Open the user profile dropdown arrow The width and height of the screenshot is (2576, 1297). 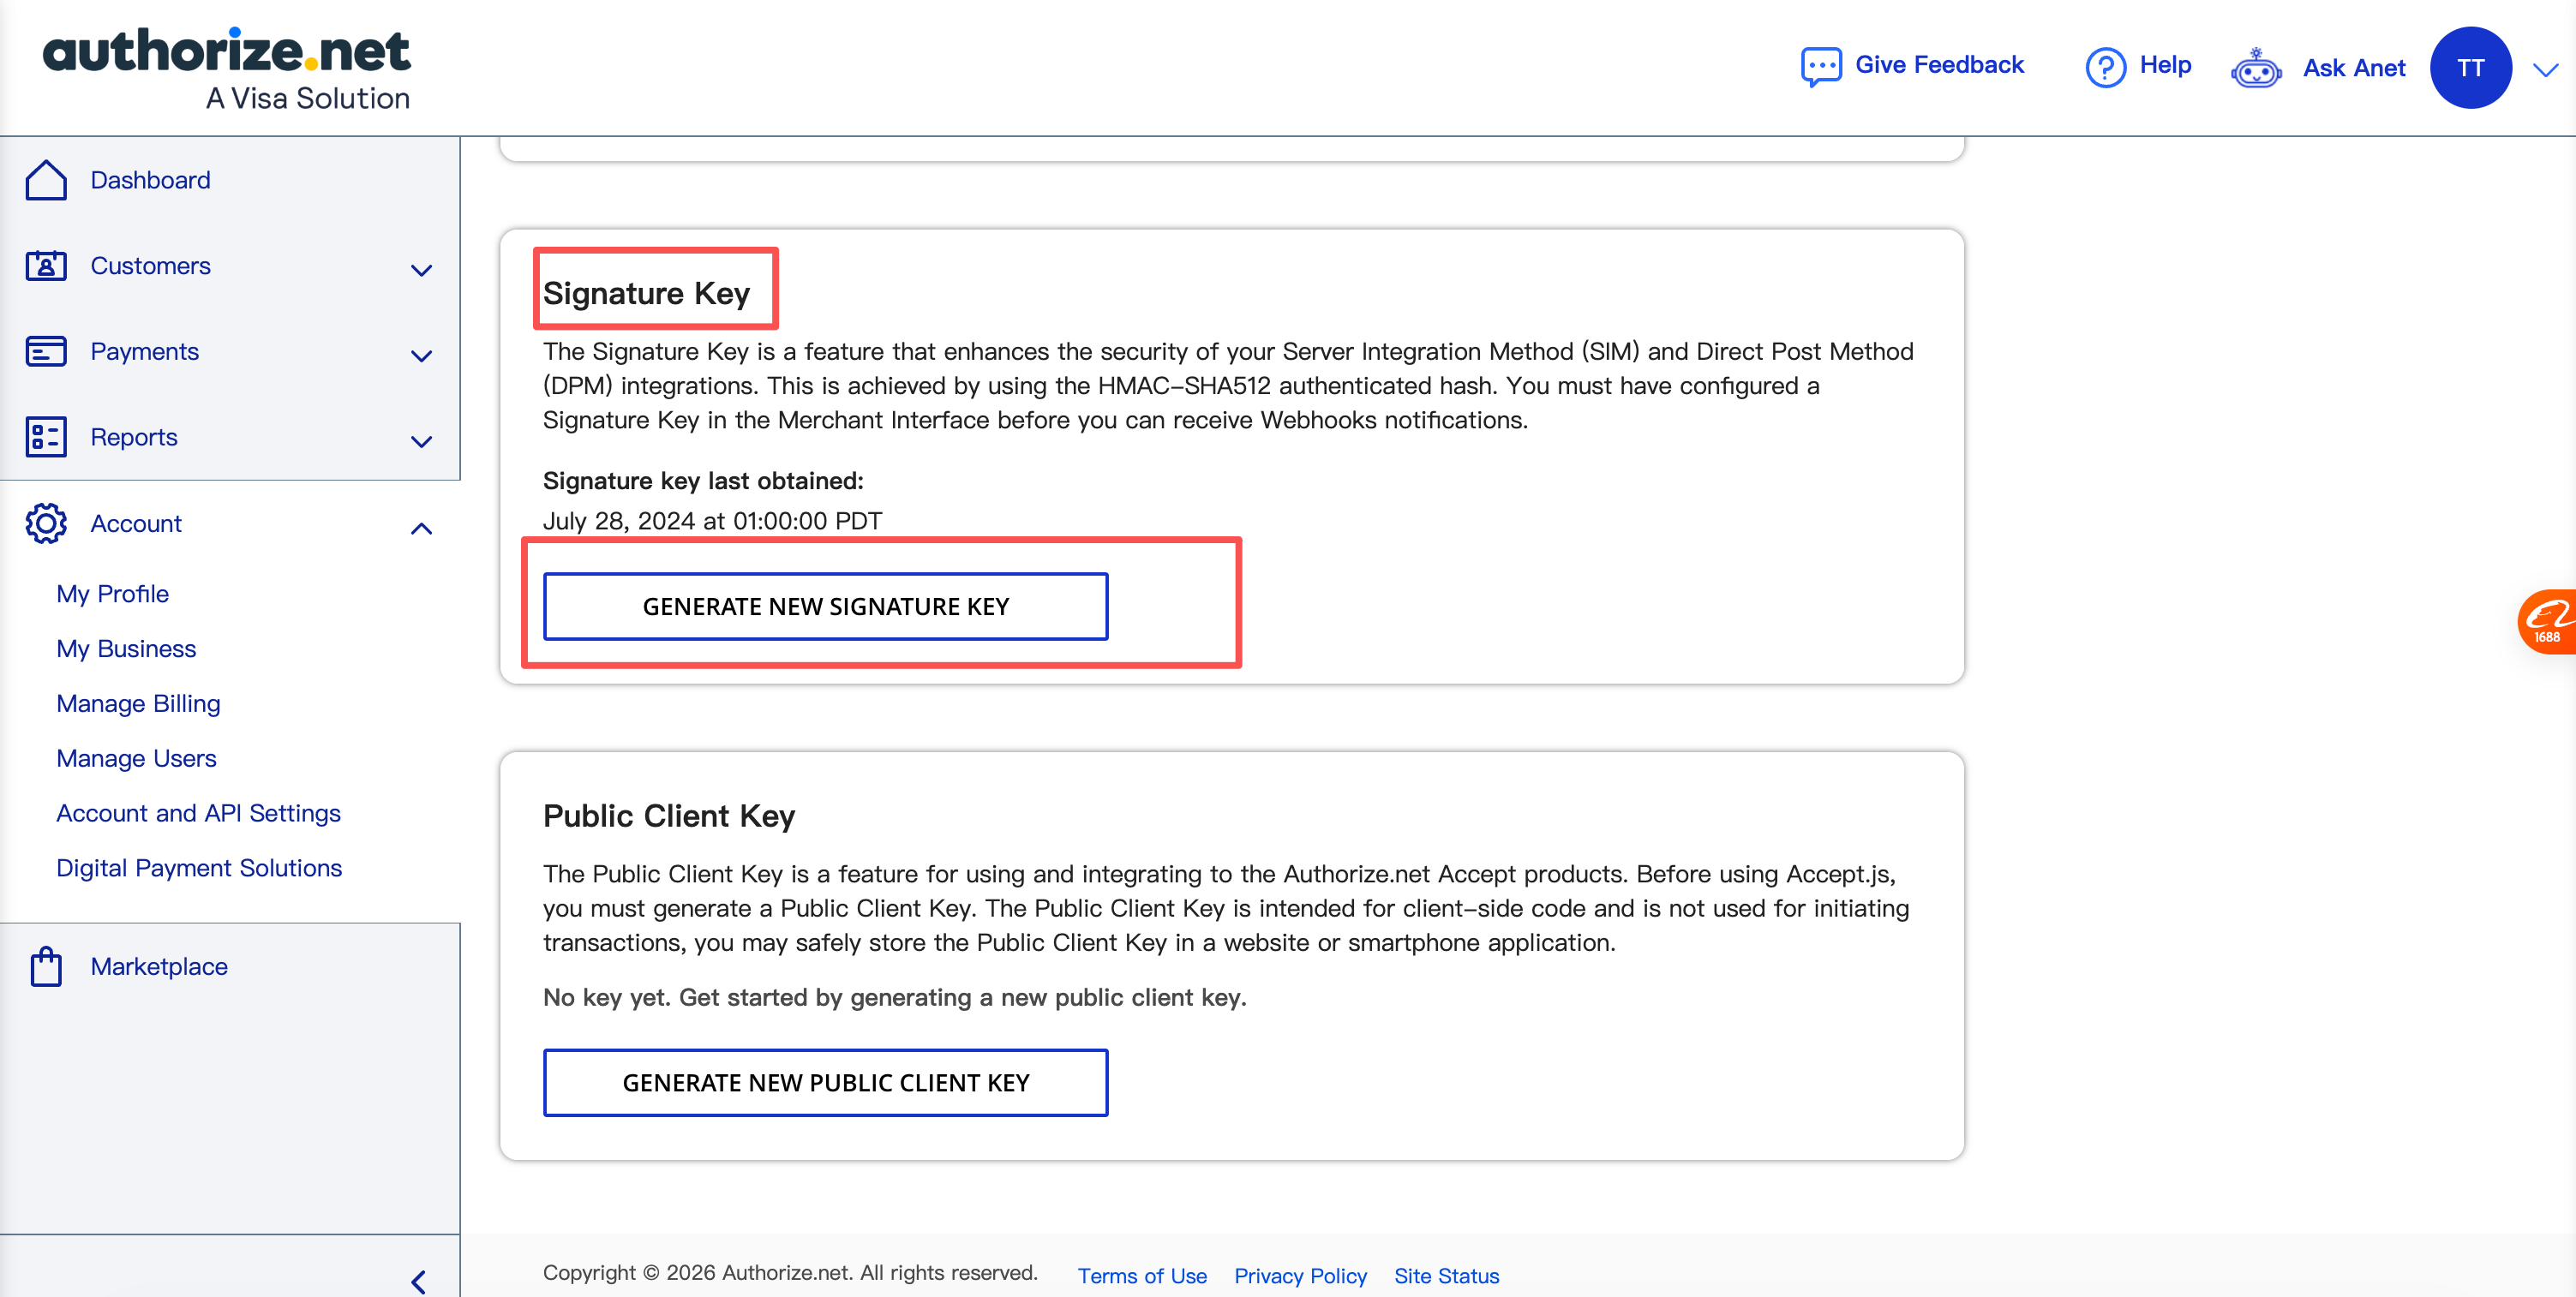tap(2545, 69)
